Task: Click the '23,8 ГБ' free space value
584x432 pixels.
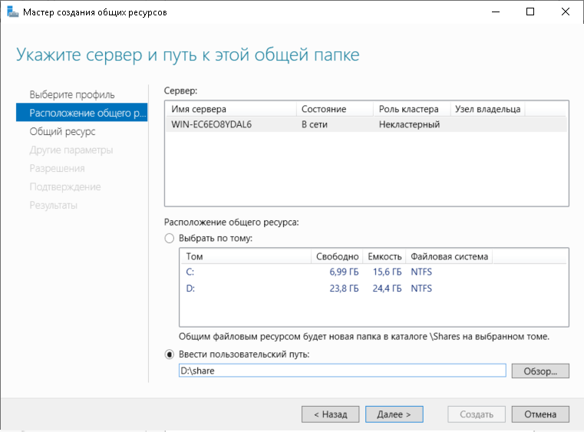Action: pos(344,289)
